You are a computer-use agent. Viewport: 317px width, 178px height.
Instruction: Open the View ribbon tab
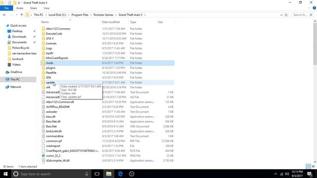pos(46,8)
